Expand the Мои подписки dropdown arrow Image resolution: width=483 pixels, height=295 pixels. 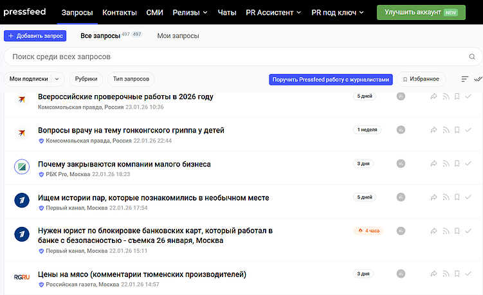coord(57,79)
